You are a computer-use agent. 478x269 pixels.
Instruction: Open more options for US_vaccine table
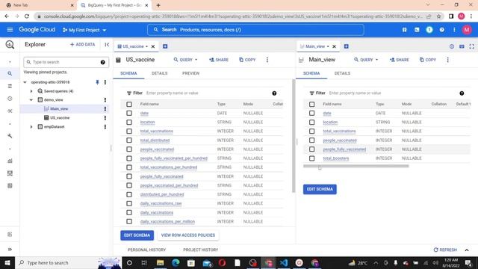click(x=267, y=60)
